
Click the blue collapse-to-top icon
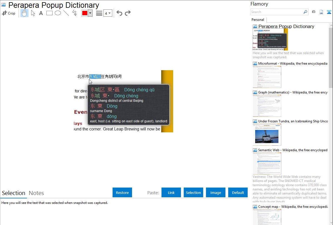tap(329, 12)
